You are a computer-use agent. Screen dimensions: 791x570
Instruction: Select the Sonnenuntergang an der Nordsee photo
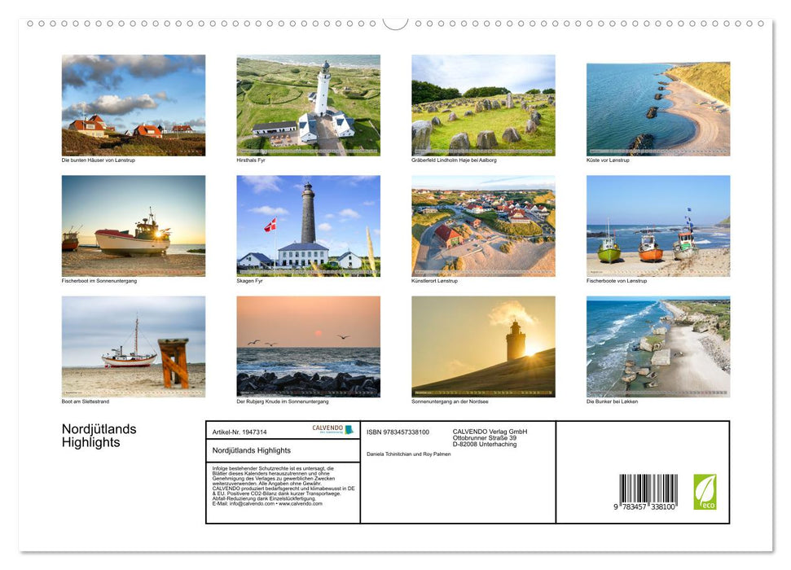pyautogui.click(x=484, y=346)
